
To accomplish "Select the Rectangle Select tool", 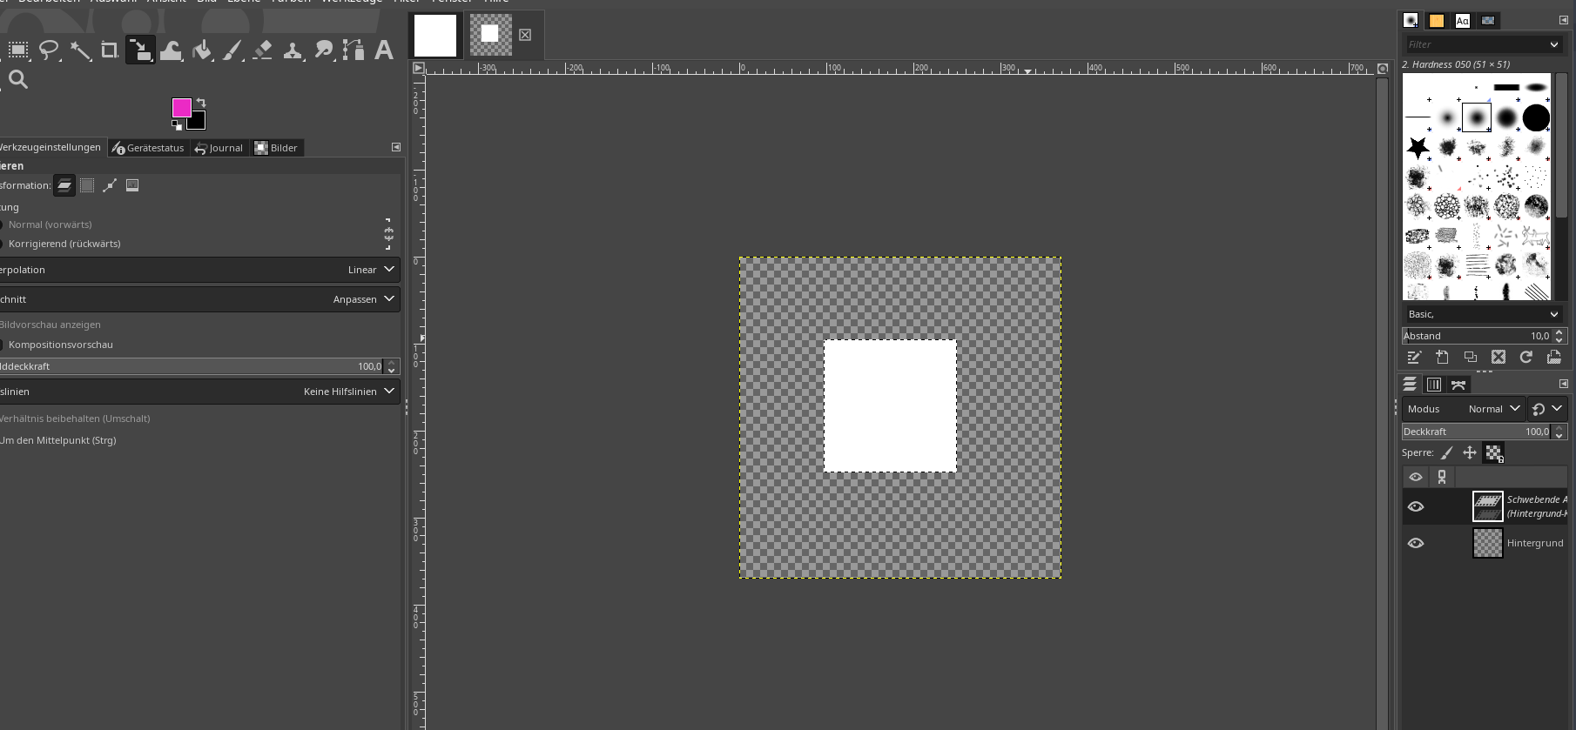I will (18, 50).
